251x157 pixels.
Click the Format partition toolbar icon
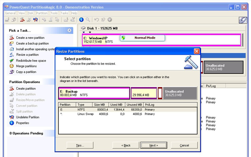pyautogui.click(x=51, y=20)
